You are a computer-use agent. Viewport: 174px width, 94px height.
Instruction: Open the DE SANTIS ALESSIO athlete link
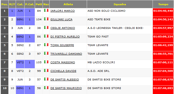point(65,80)
